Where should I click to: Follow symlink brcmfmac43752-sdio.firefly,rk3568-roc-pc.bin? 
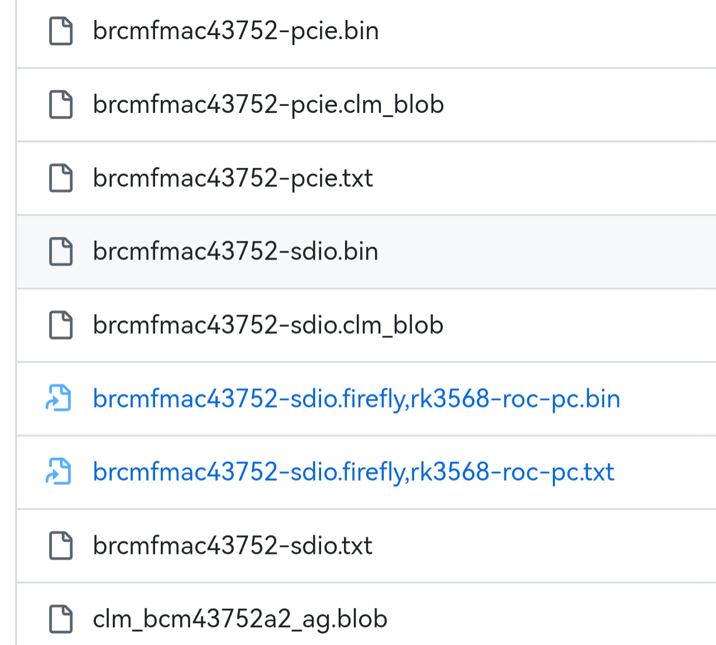coord(356,399)
